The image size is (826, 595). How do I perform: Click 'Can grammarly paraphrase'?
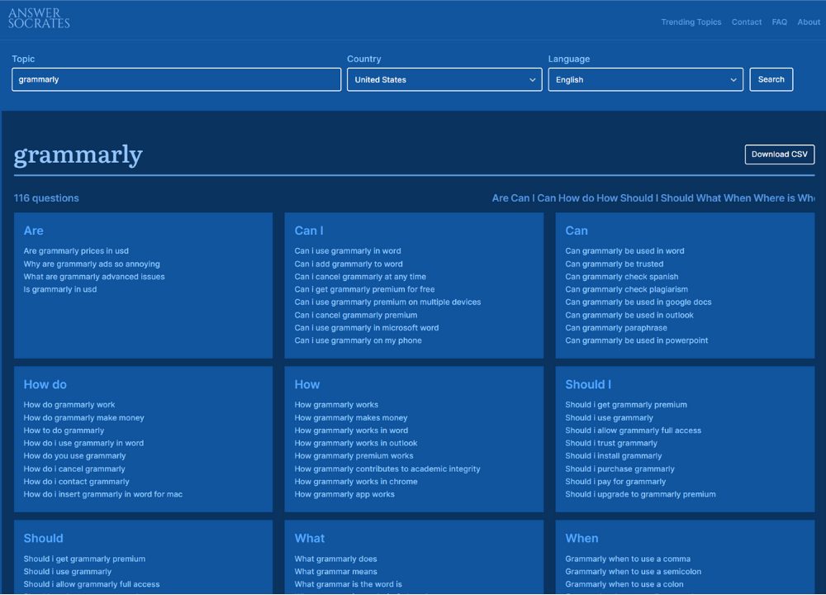pos(616,328)
